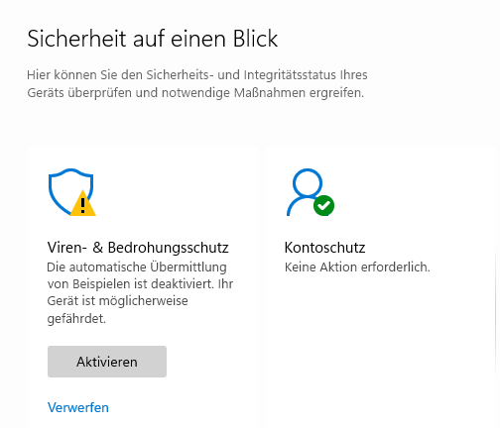
Task: Dismiss the warning via the Verwerfen link
Action: pyautogui.click(x=78, y=407)
